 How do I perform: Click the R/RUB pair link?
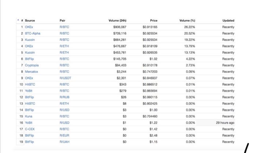click(65, 97)
